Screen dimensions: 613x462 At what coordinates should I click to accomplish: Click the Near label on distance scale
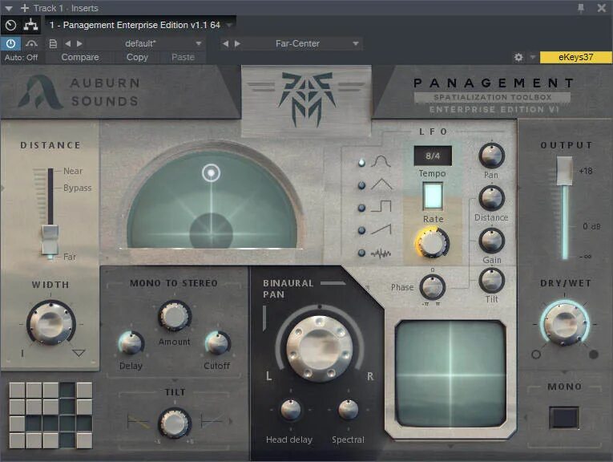pyautogui.click(x=73, y=171)
